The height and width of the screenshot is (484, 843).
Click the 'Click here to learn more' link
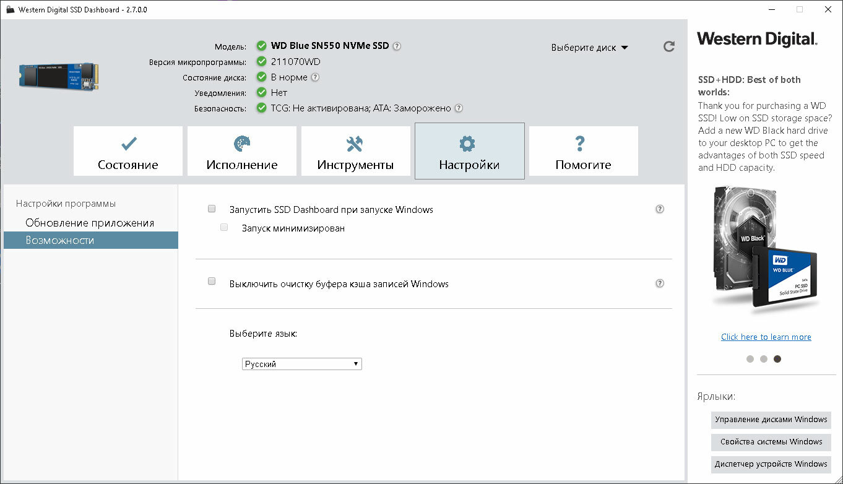click(x=766, y=337)
